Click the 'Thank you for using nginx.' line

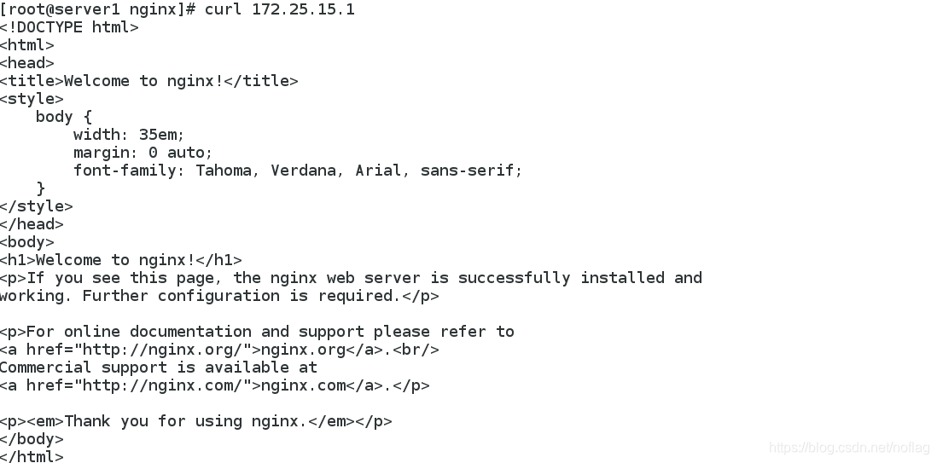pos(196,422)
